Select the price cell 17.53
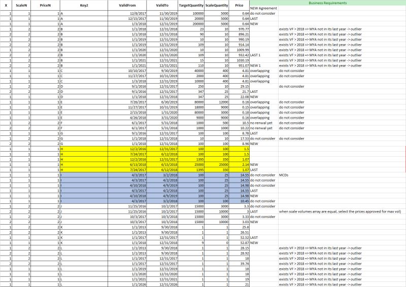The image size is (406, 287). pyautogui.click(x=239, y=138)
